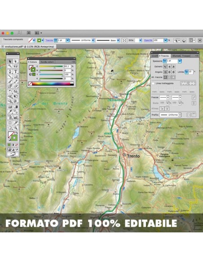
Task: Open the Colore panel options menu
Action: click(x=74, y=62)
